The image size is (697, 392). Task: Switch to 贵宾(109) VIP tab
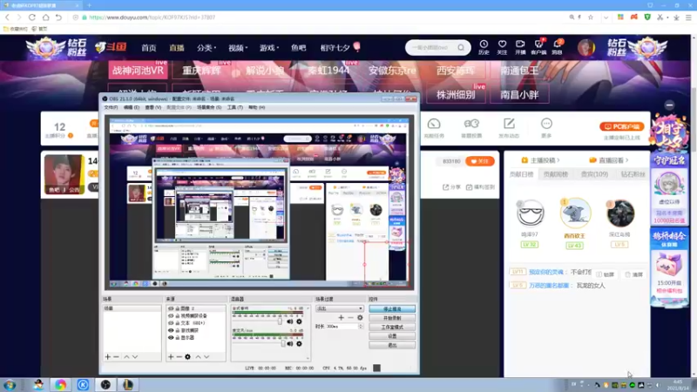coord(594,175)
